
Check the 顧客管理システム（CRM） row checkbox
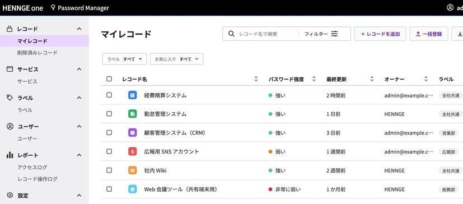(109, 133)
